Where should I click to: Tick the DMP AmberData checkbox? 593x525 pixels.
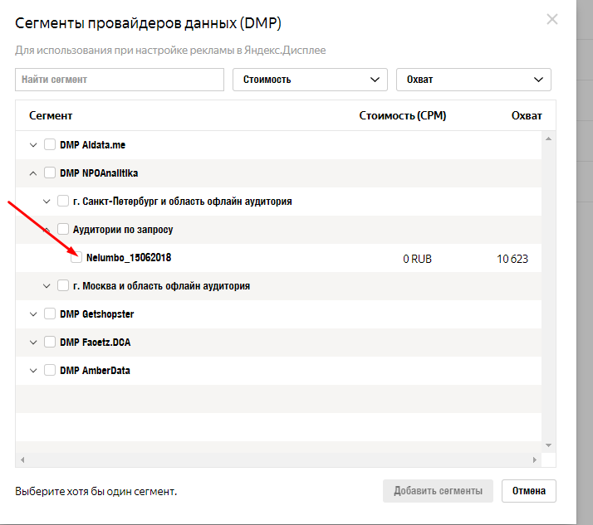pyautogui.click(x=50, y=370)
